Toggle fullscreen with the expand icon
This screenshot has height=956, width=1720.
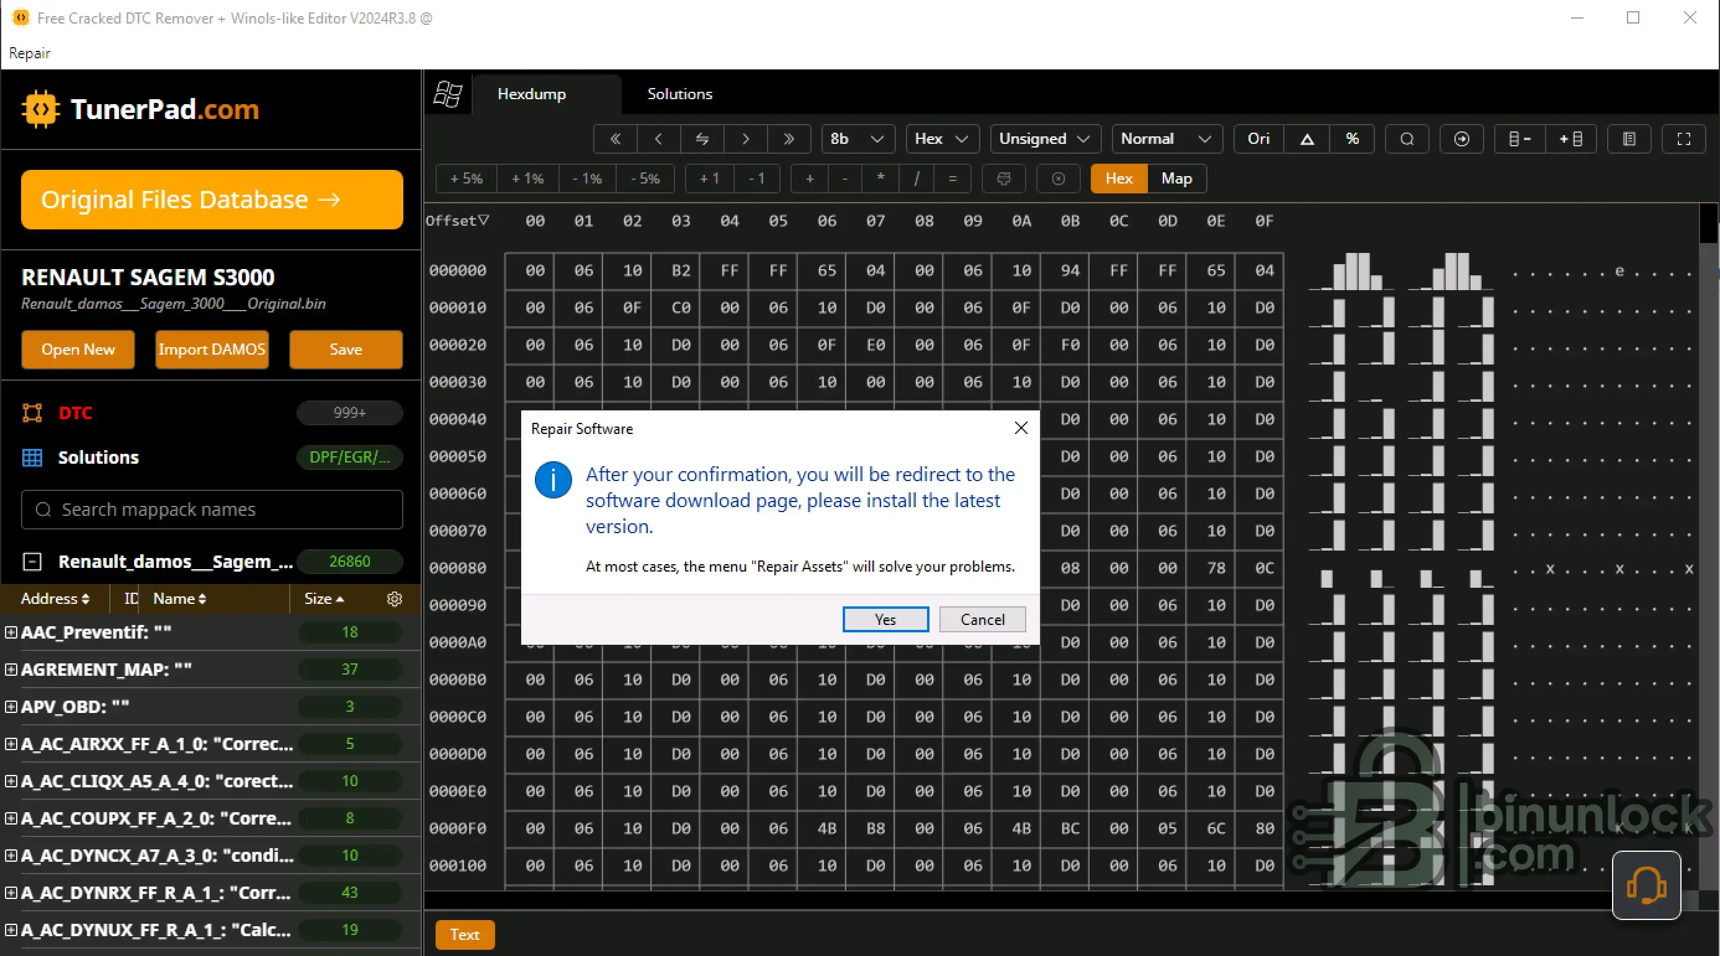tap(1684, 139)
